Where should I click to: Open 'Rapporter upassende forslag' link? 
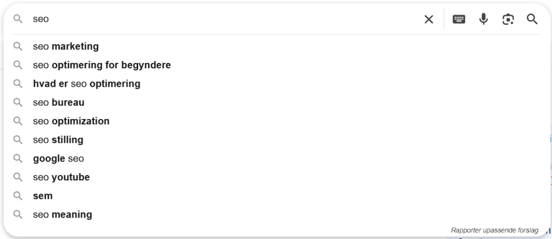[x=495, y=230]
